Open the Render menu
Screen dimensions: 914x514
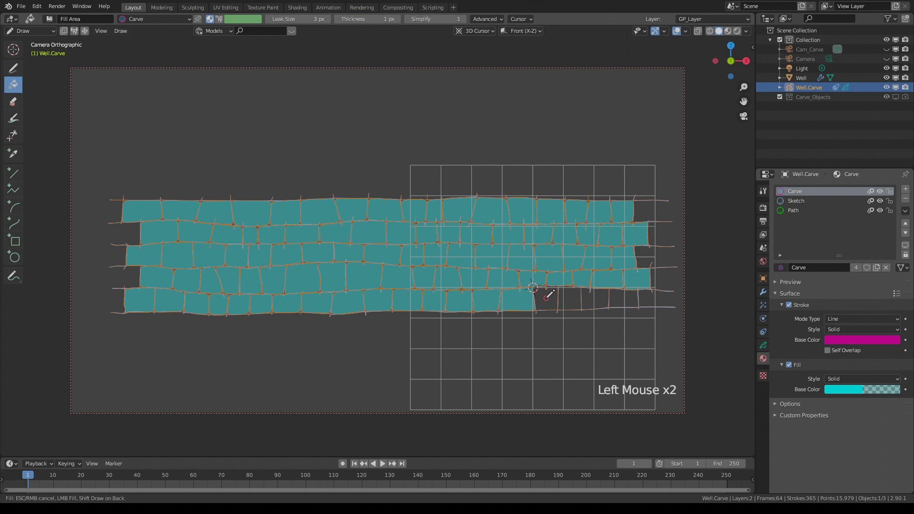click(x=57, y=6)
